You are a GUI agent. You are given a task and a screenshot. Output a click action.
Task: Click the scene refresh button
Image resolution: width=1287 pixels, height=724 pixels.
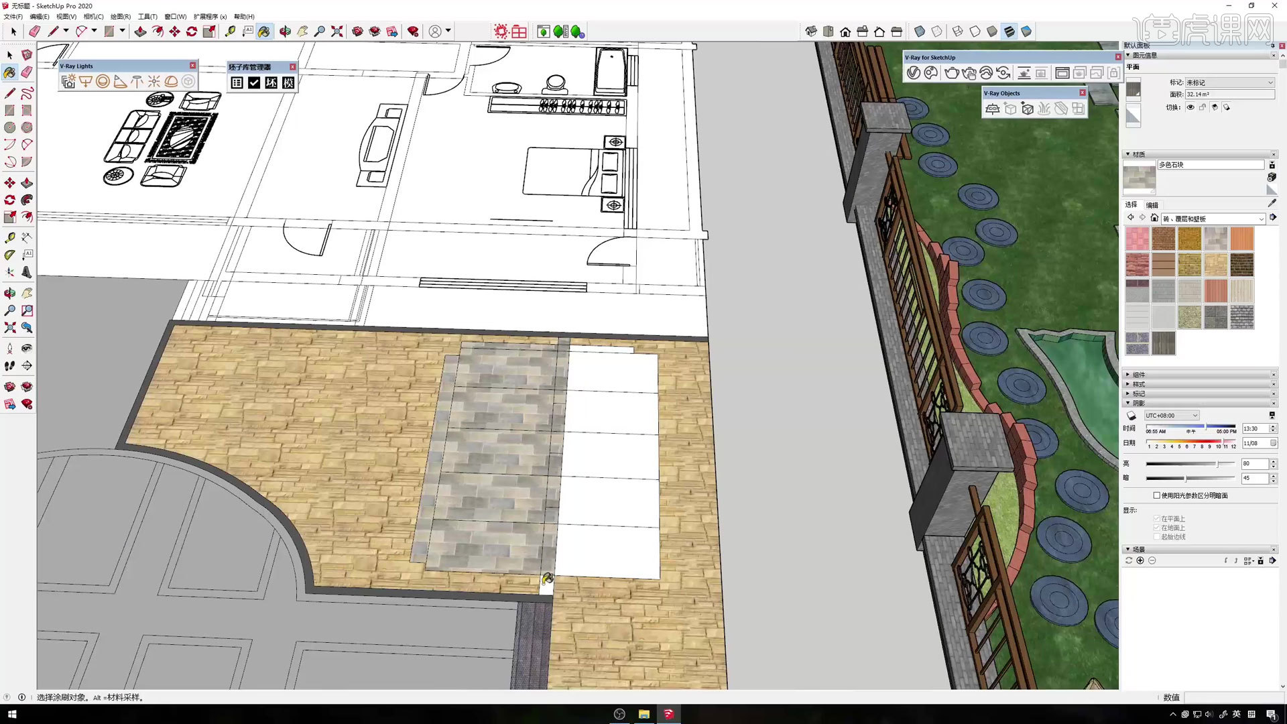pyautogui.click(x=1129, y=560)
